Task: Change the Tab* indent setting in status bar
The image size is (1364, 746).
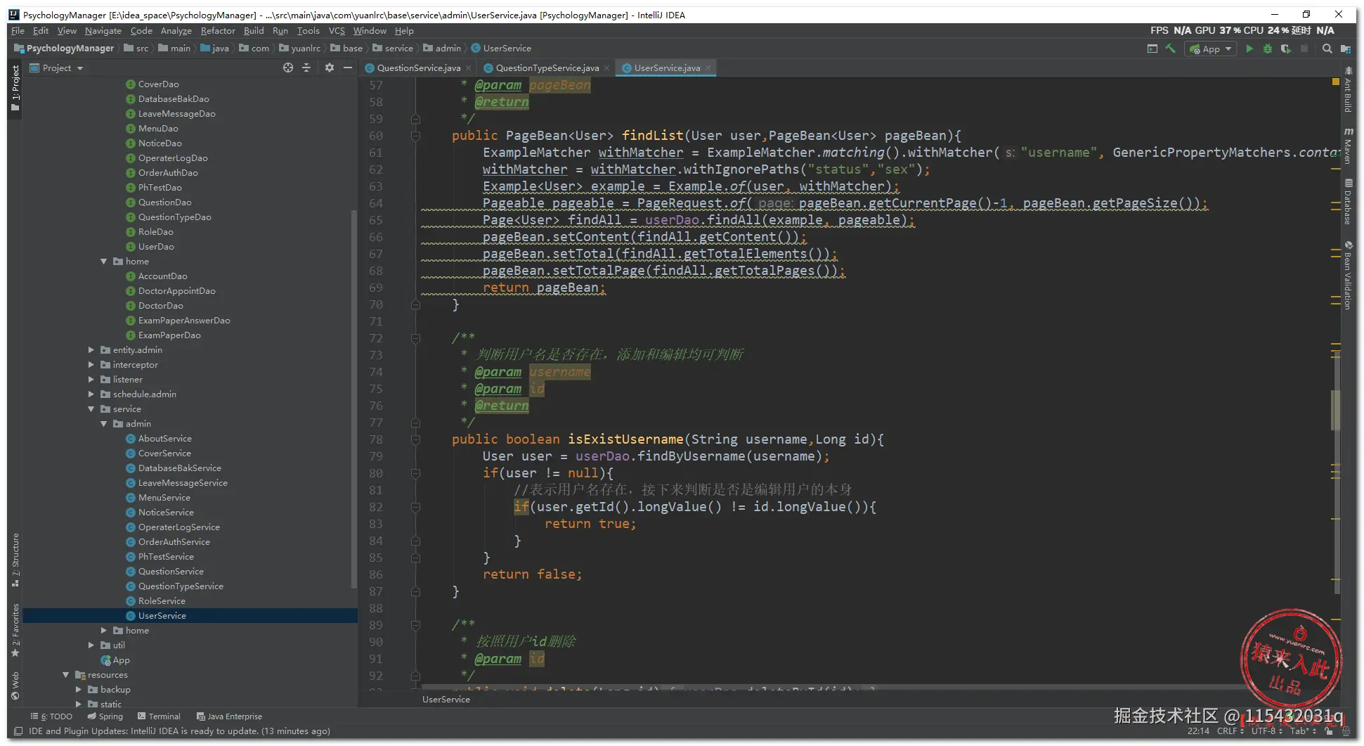Action: click(x=1302, y=731)
